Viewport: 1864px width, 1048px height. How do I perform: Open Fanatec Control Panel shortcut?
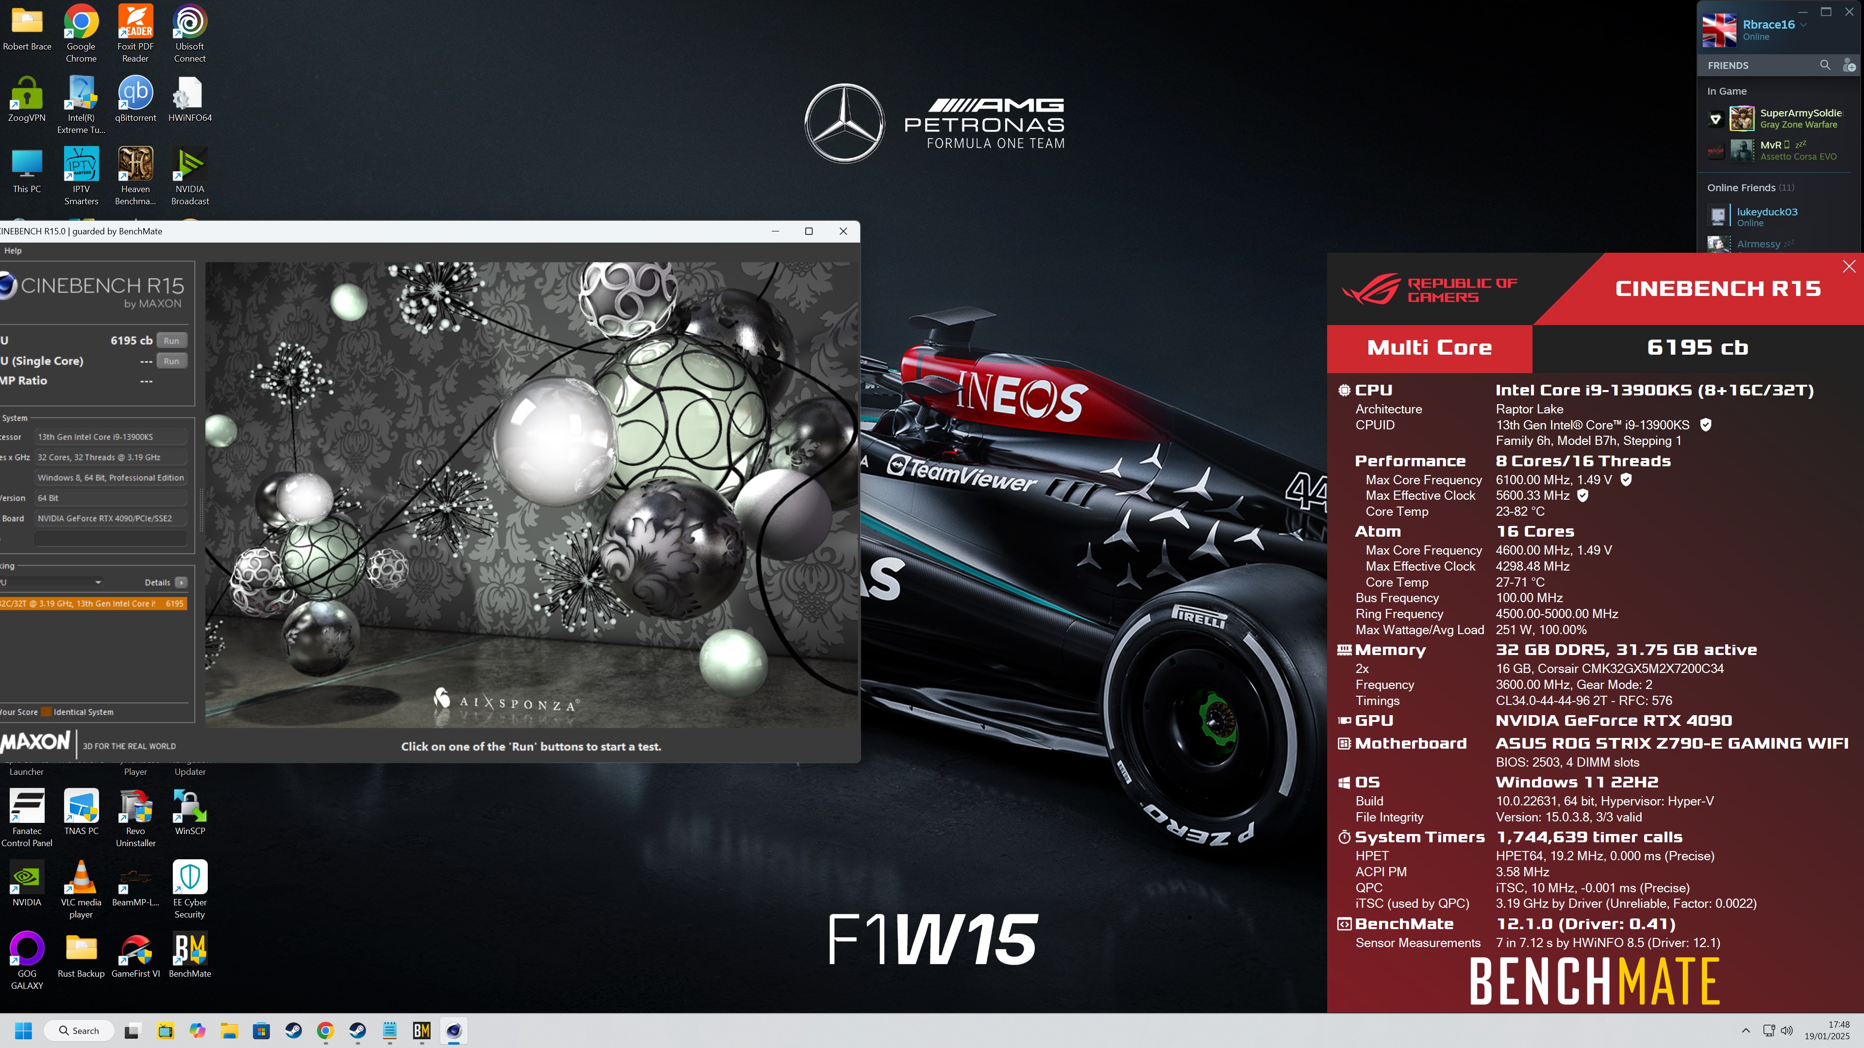(27, 817)
